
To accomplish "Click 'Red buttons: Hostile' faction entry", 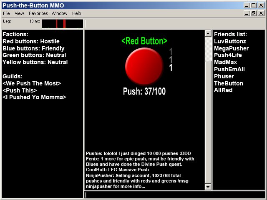I will [x=31, y=41].
